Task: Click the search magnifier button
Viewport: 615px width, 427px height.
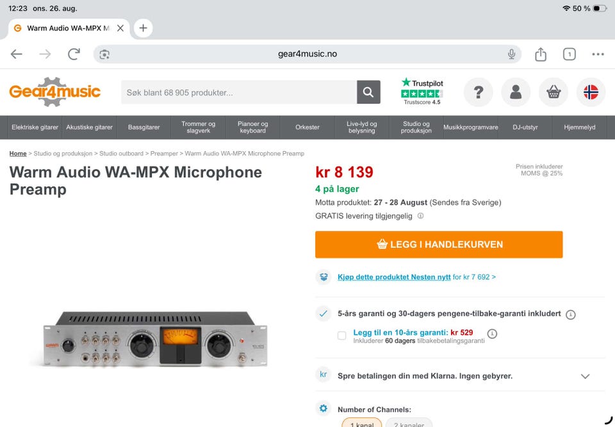Action: pos(368,92)
